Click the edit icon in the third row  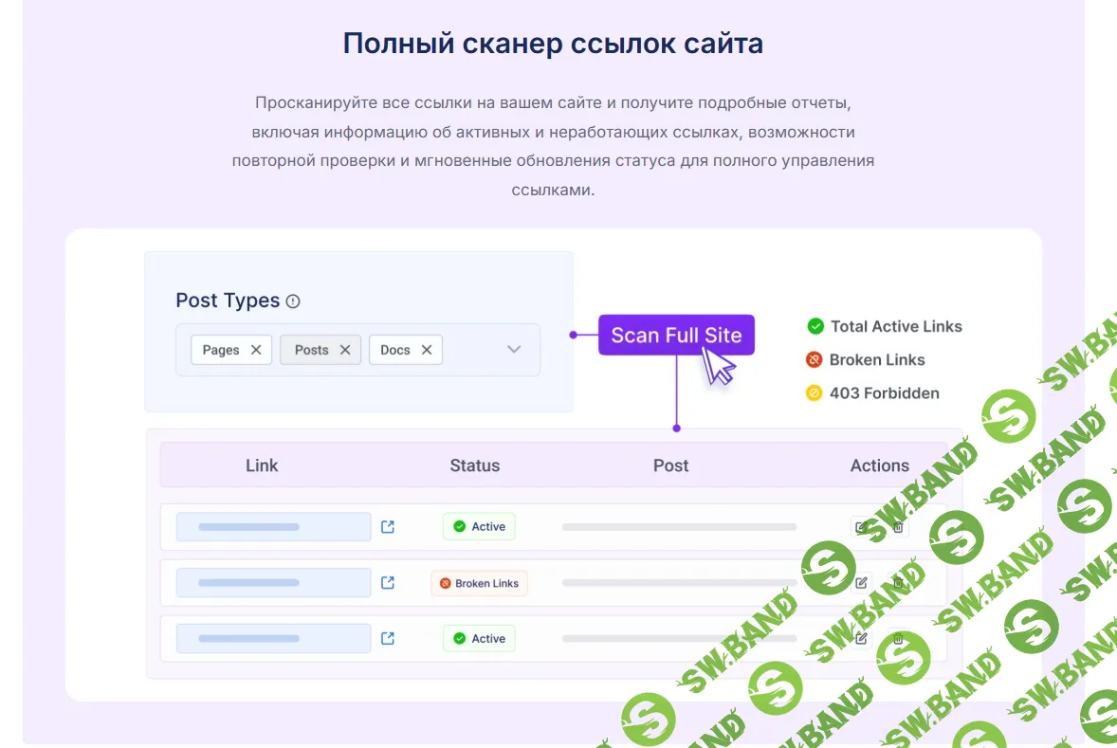tap(861, 639)
